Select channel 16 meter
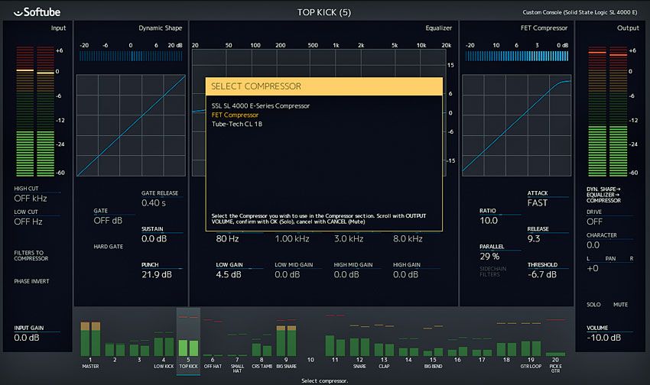650x385 pixels. click(457, 350)
